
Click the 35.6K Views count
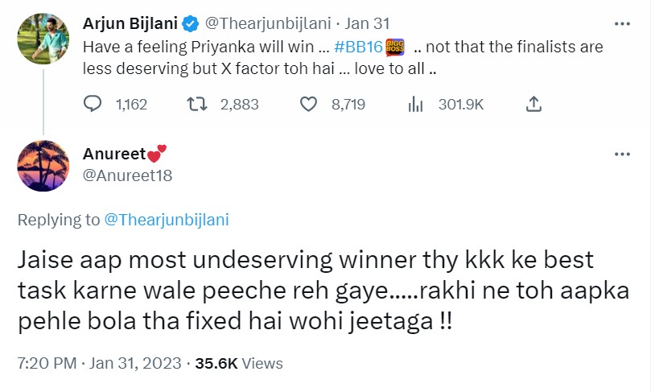point(238,363)
